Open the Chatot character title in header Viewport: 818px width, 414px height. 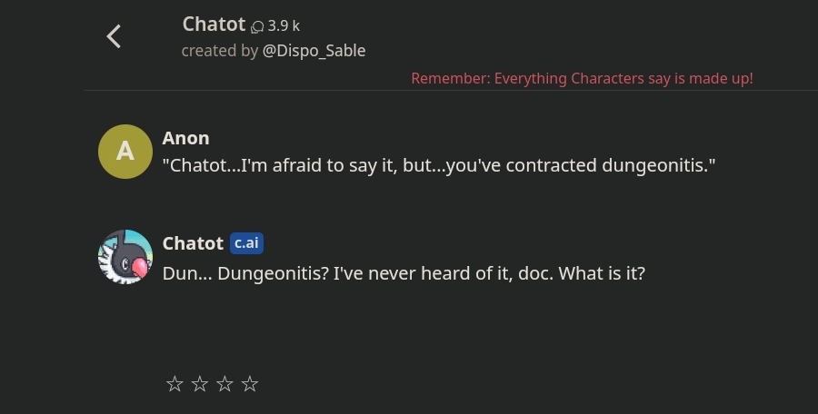pyautogui.click(x=214, y=25)
